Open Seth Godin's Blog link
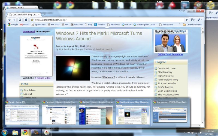Image resolution: width=218 pixels, height=136 pixels. pyautogui.click(x=167, y=91)
